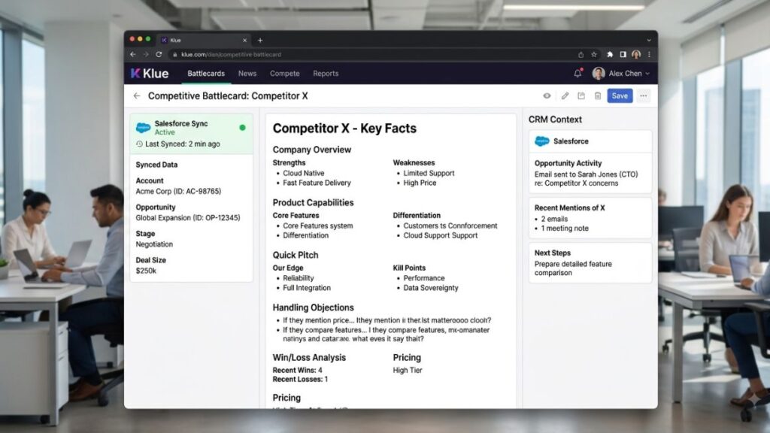Expand the tab search chevron
Screen dimensions: 770x433
point(649,41)
